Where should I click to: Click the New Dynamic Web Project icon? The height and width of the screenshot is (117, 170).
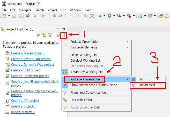tap(141, 16)
